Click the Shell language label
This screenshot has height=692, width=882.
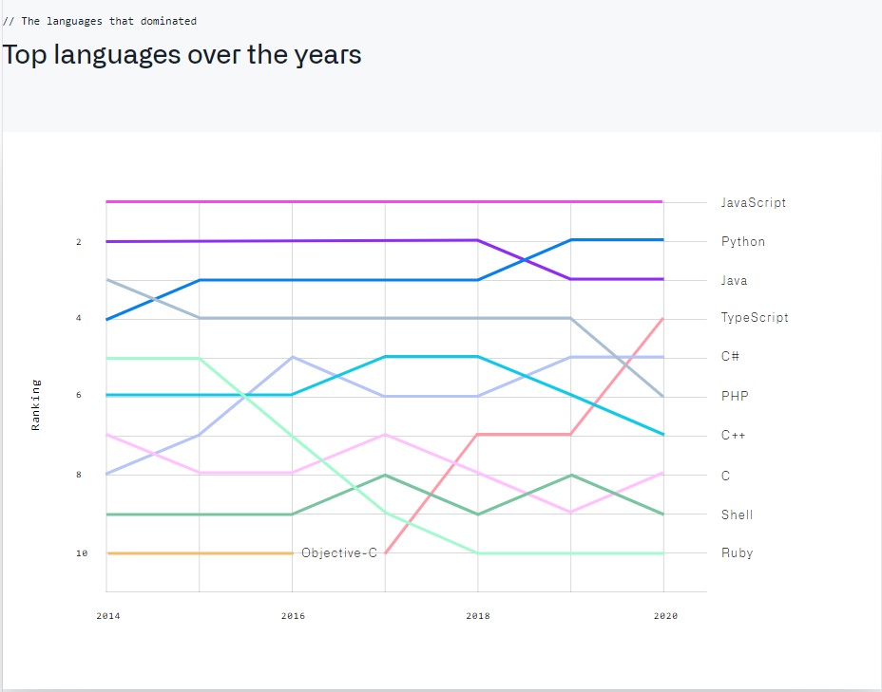pyautogui.click(x=737, y=514)
